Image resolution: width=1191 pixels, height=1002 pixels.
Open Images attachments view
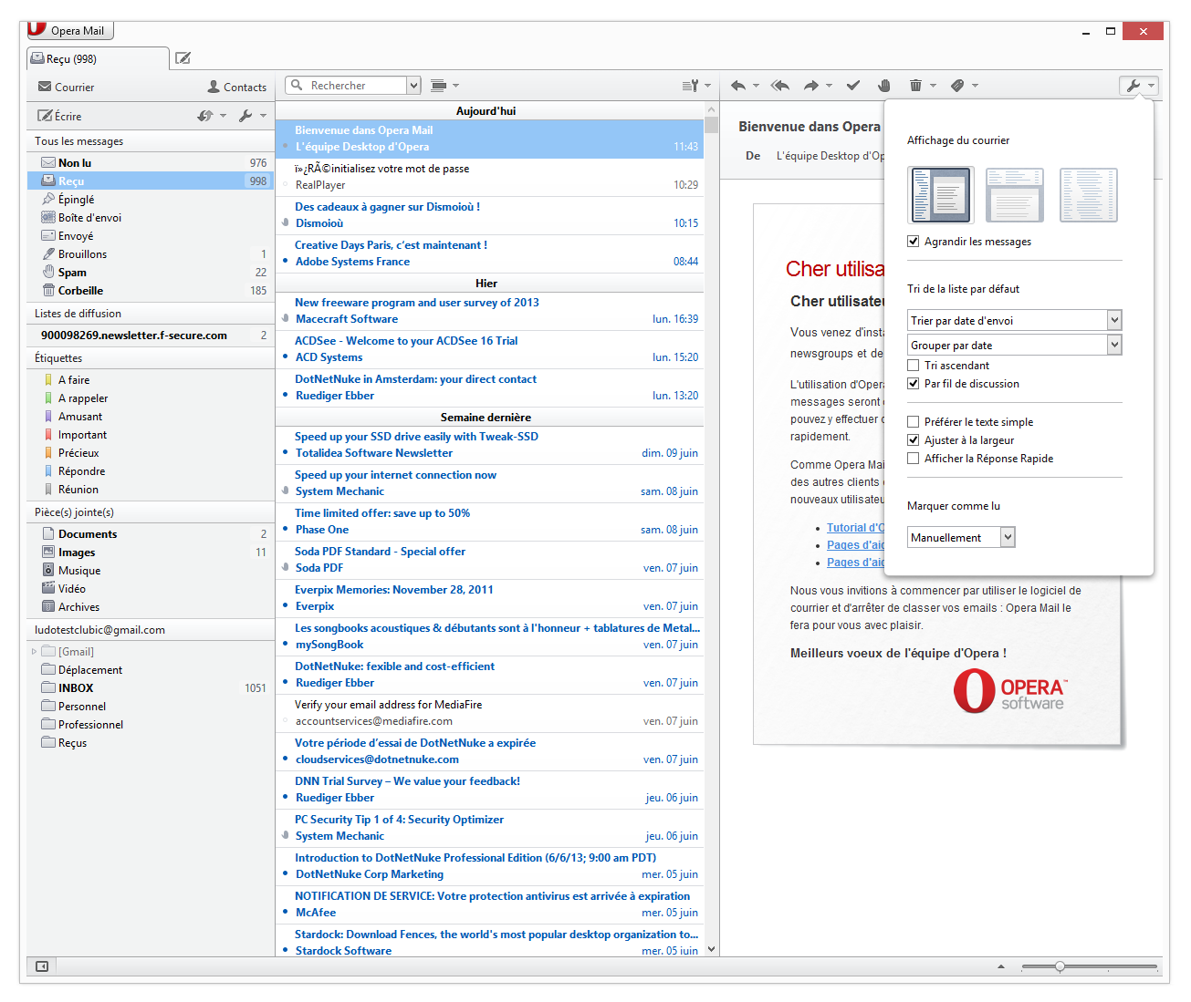click(x=151, y=552)
